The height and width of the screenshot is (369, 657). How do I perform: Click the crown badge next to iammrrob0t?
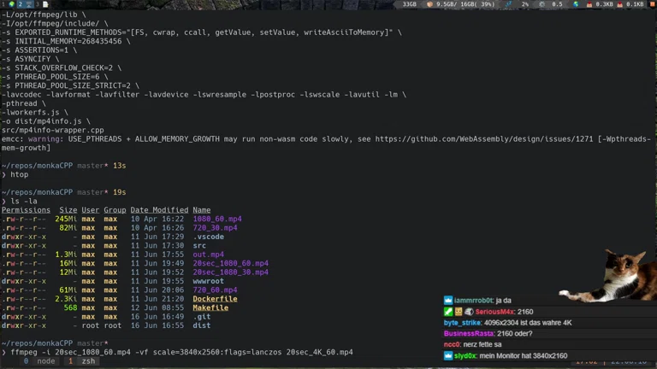448,301
